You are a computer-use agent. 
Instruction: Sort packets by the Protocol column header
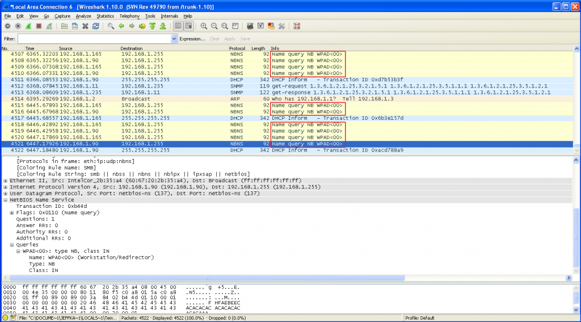point(237,48)
